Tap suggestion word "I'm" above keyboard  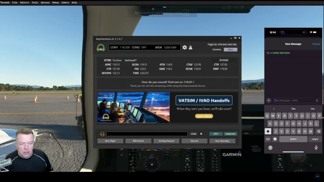click(x=313, y=109)
